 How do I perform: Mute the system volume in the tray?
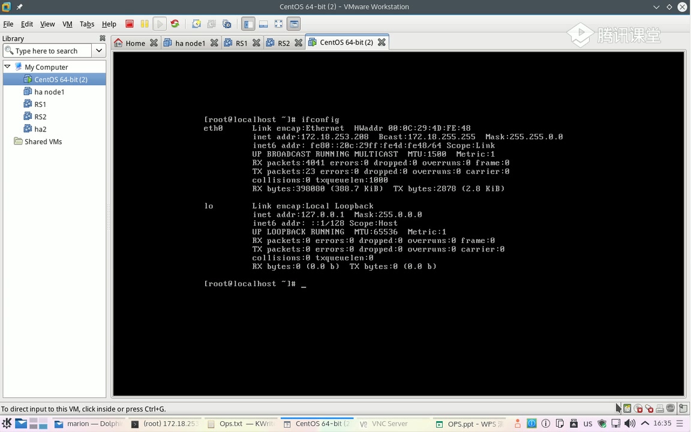coord(629,423)
